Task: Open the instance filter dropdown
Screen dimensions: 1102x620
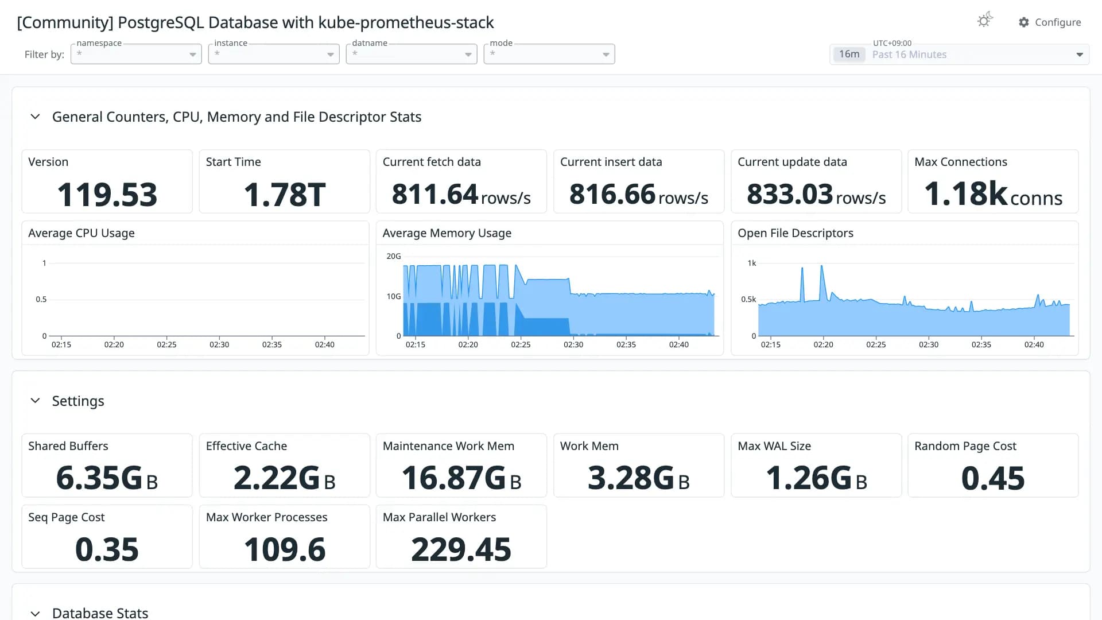Action: coord(274,54)
